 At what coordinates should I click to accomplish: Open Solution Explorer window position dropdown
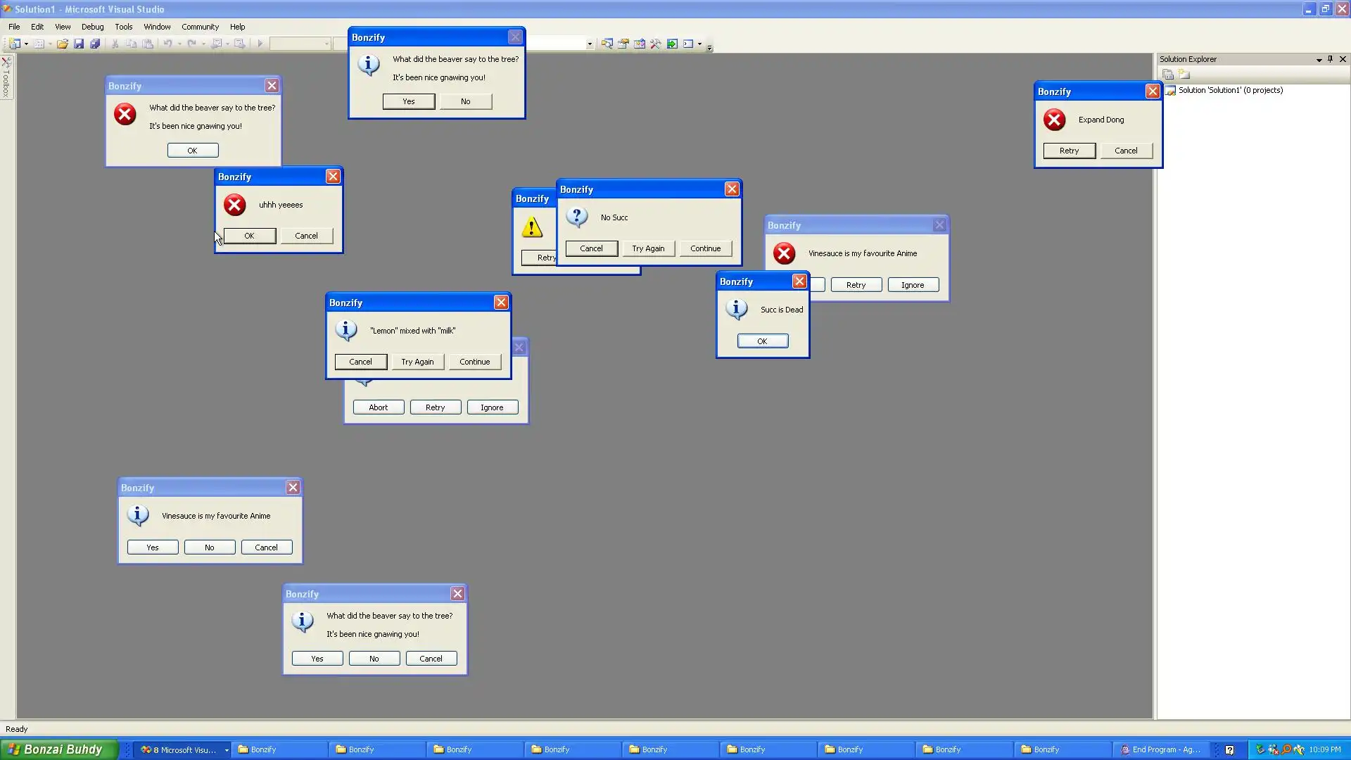pos(1319,60)
